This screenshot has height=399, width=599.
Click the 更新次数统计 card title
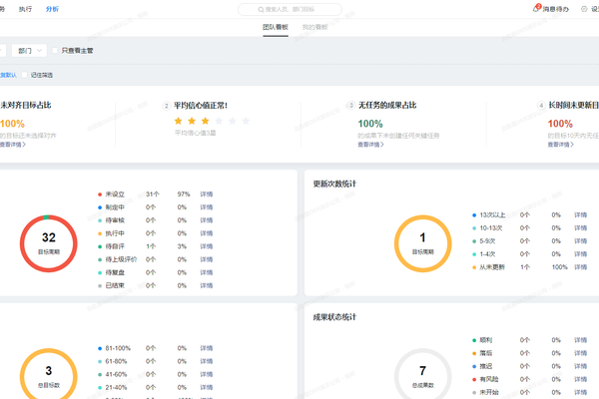pos(334,184)
